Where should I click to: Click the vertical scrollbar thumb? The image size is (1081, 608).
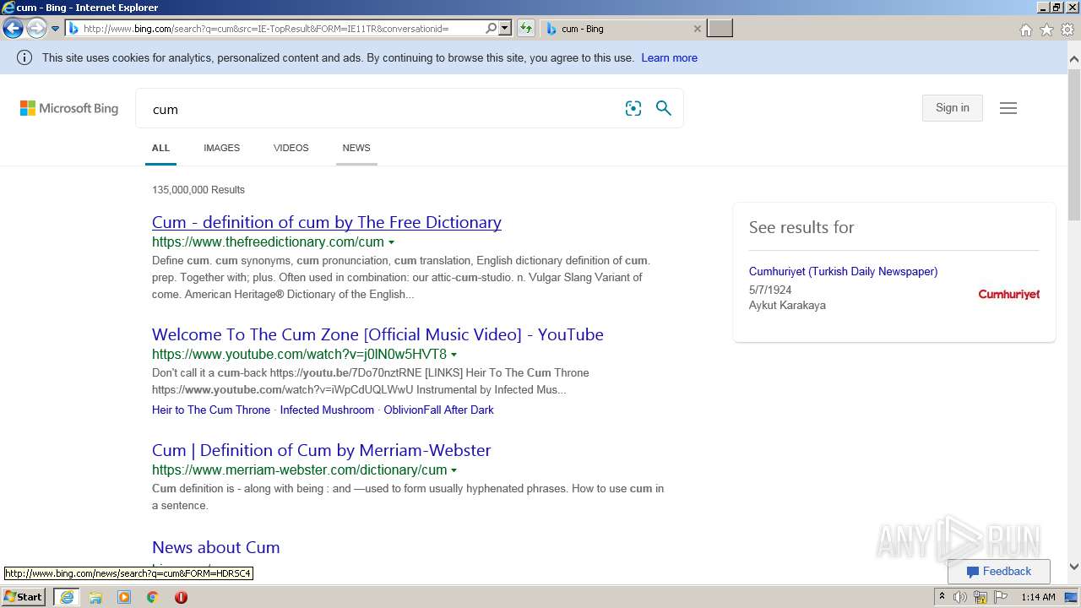coord(1073,144)
